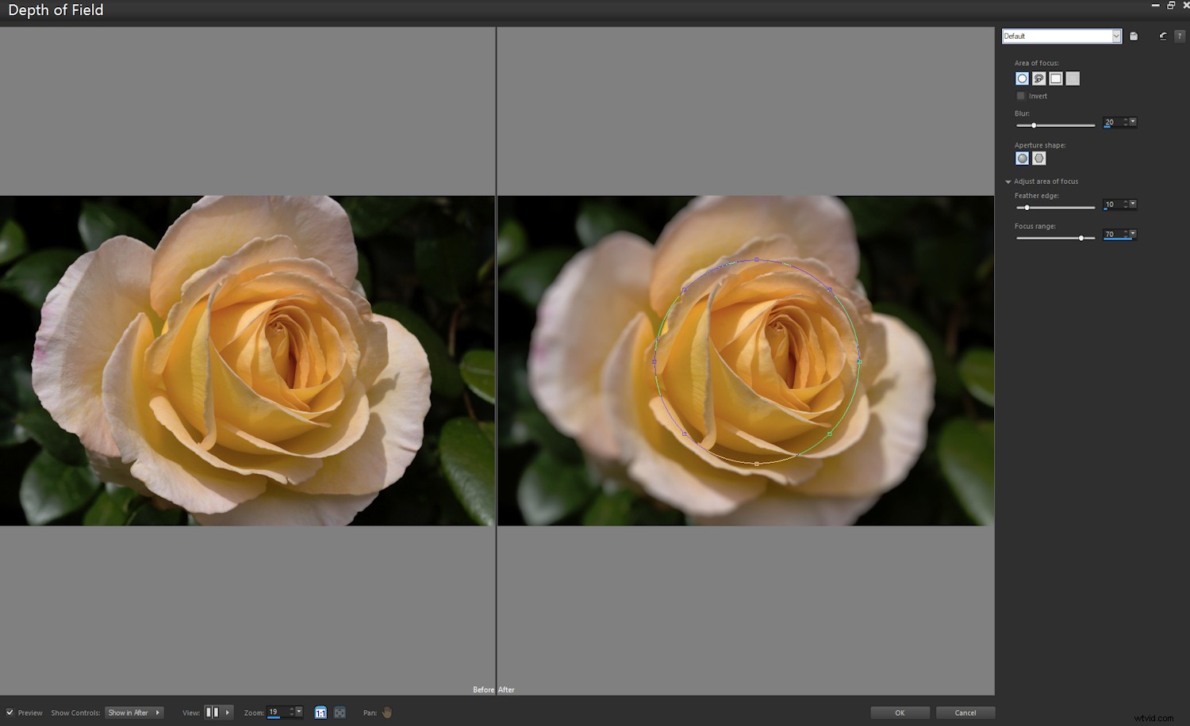
Task: Click the save preset icon
Action: (1133, 36)
